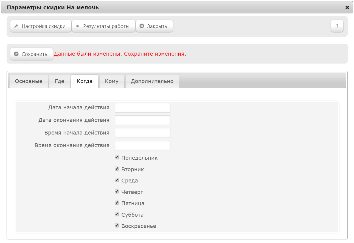Viewport: 354px width, 243px height.
Task: Focus the Время окончания действия field
Action: (142, 145)
